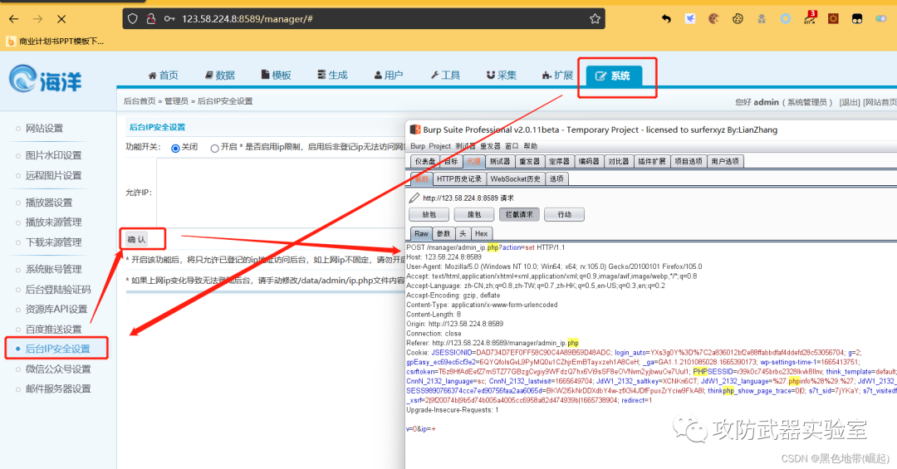Click the pencil icon beside the request URL
897x469 pixels.
coord(414,198)
